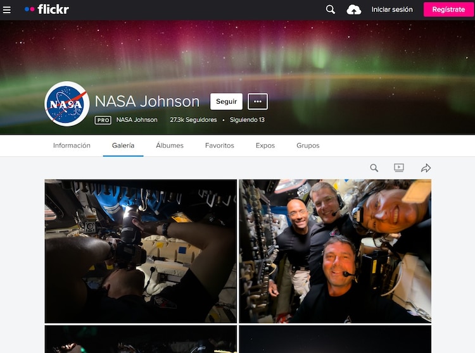This screenshot has height=353, width=475.
Task: Click 27.3k Seguidores link
Action: click(193, 120)
